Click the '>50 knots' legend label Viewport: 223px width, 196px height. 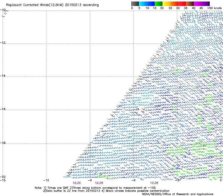click(x=214, y=8)
